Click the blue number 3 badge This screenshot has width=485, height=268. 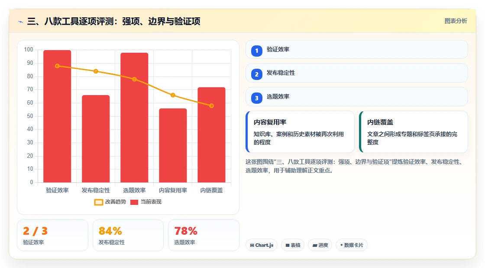[x=256, y=98]
